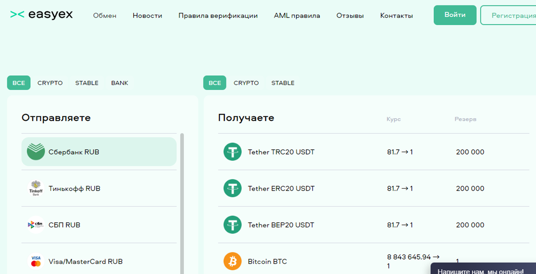
Task: Choose Сбербанк RUB to send
Action: [99, 152]
